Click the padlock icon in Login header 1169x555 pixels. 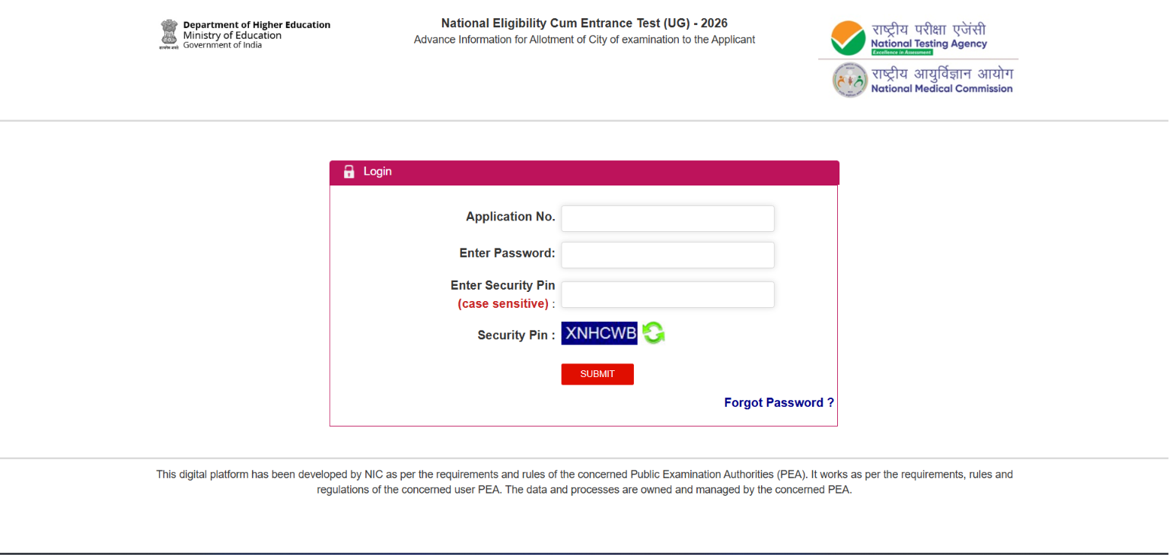click(x=349, y=172)
